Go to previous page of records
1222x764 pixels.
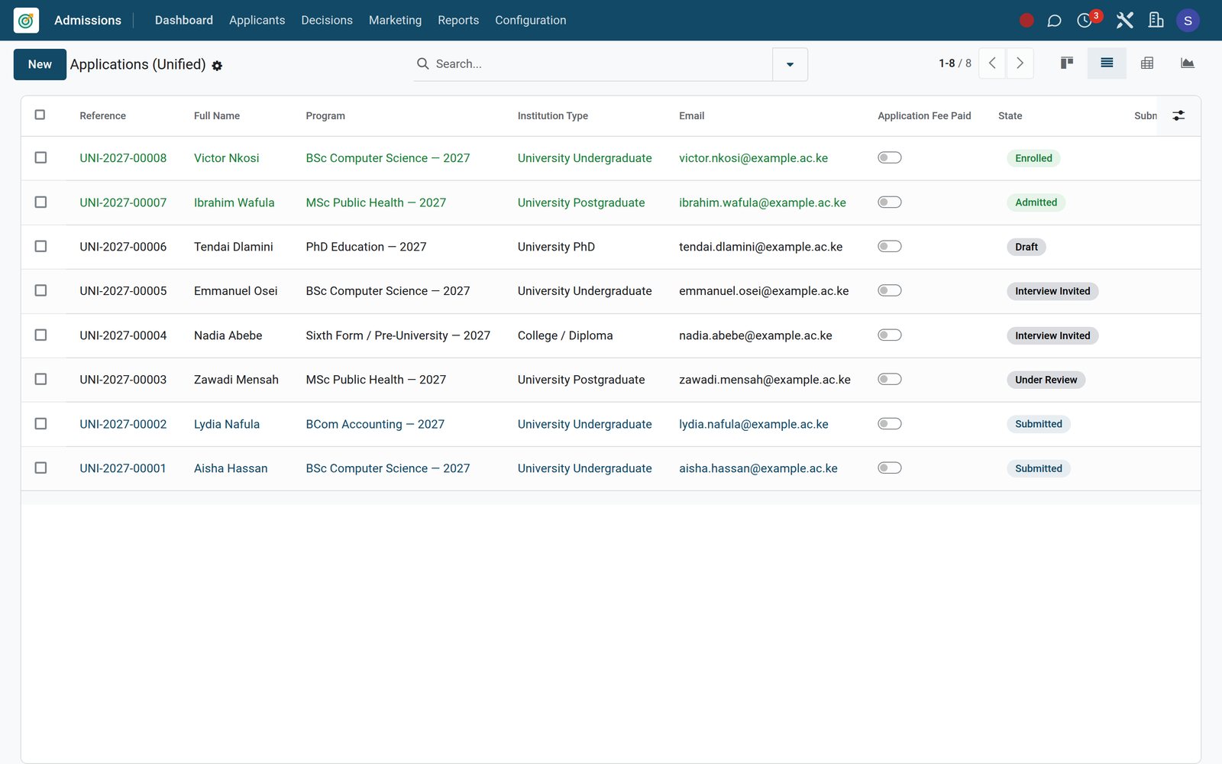pos(992,63)
